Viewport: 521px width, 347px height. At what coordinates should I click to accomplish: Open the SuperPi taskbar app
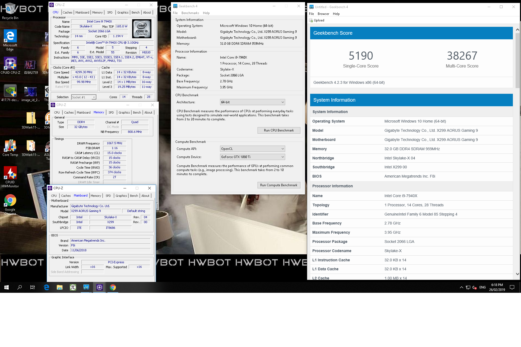coord(73,287)
